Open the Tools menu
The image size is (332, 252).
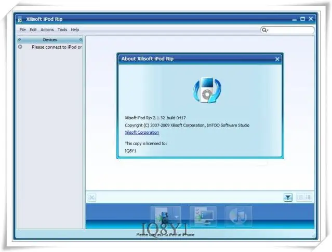tap(62, 30)
